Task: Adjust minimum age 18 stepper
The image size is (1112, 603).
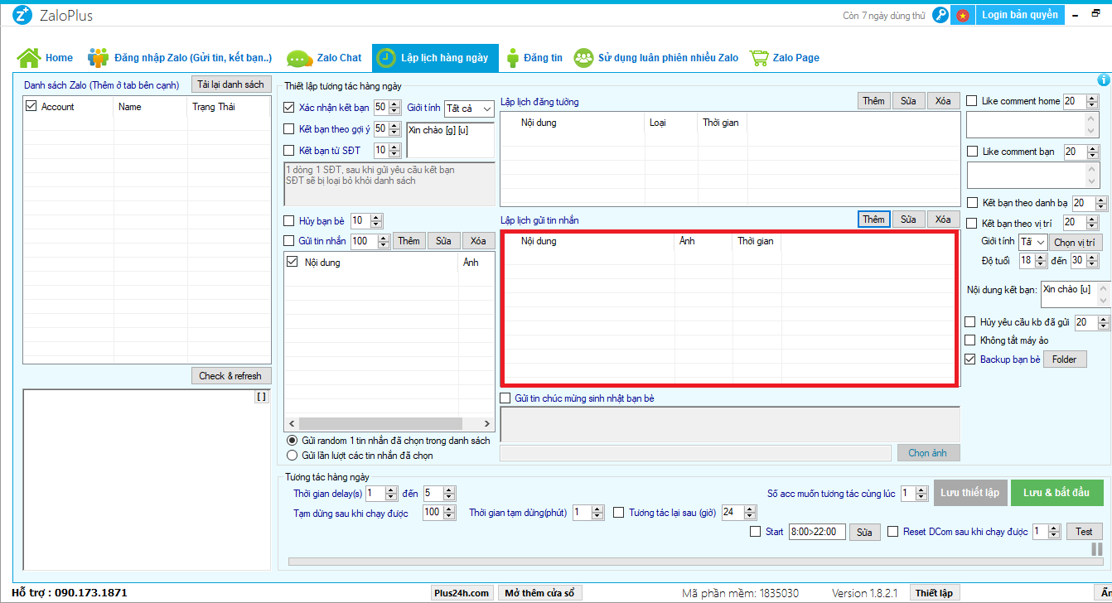Action: pyautogui.click(x=1042, y=260)
